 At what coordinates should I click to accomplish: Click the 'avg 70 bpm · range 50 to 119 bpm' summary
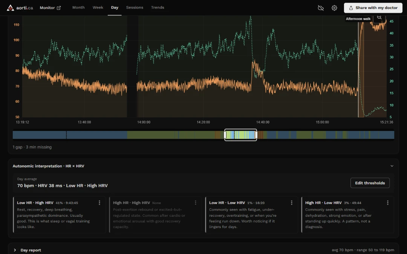pos(363,250)
